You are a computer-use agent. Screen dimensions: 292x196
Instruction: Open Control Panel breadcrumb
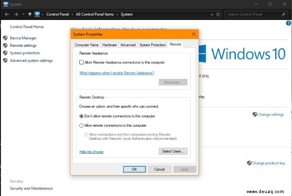(x=57, y=14)
